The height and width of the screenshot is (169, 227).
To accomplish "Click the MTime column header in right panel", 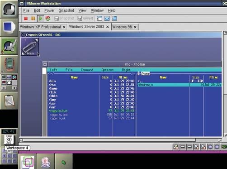I will tap(214, 77).
